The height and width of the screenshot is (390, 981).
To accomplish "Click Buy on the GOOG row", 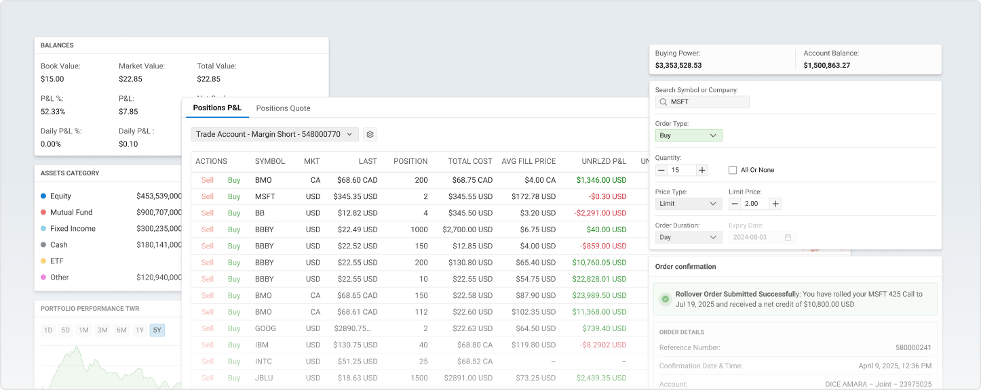I will 234,328.
